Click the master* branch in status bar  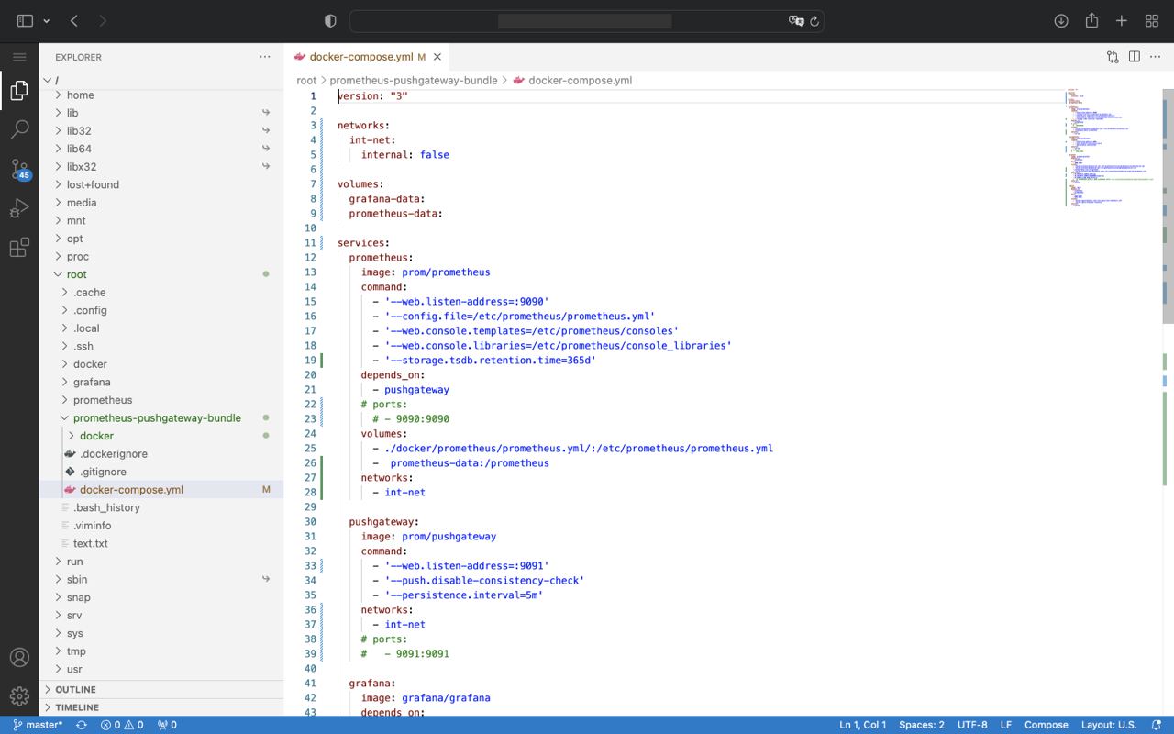(x=38, y=725)
